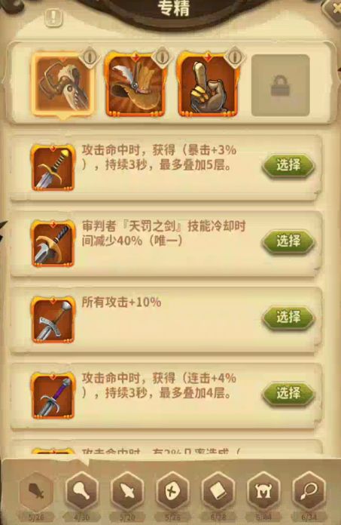Image resolution: width=341 pixels, height=525 pixels.
Task: Tap the exclamation help icon under title
Action: coord(53,17)
